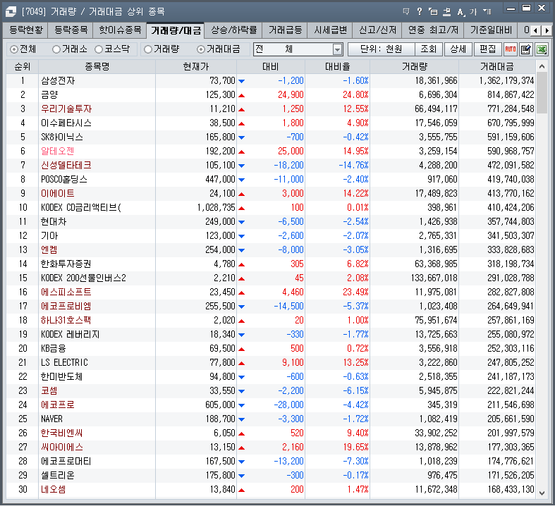
Task: Click the 현재가 column header
Action: (x=196, y=66)
